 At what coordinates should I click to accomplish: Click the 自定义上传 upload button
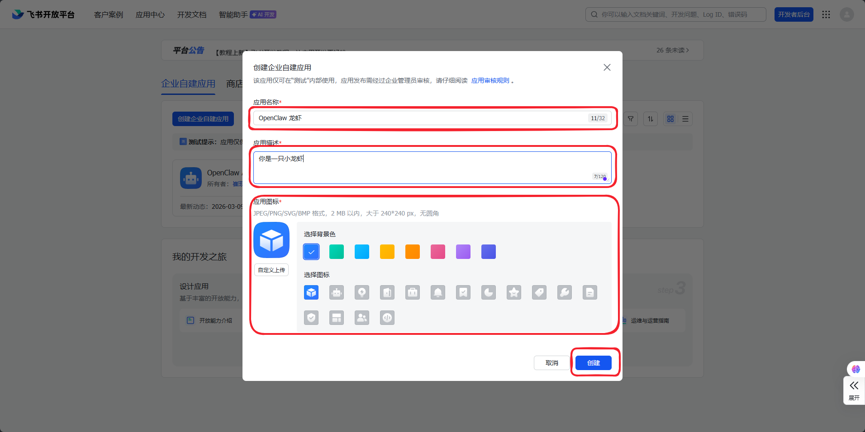coord(271,270)
